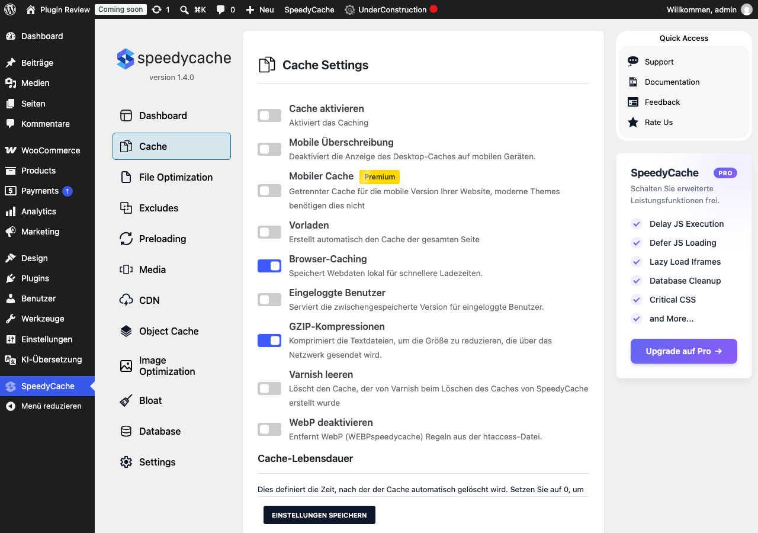Viewport: 758px width, 533px height.
Task: Go to Plugins in WordPress sidebar
Action: coord(47,278)
